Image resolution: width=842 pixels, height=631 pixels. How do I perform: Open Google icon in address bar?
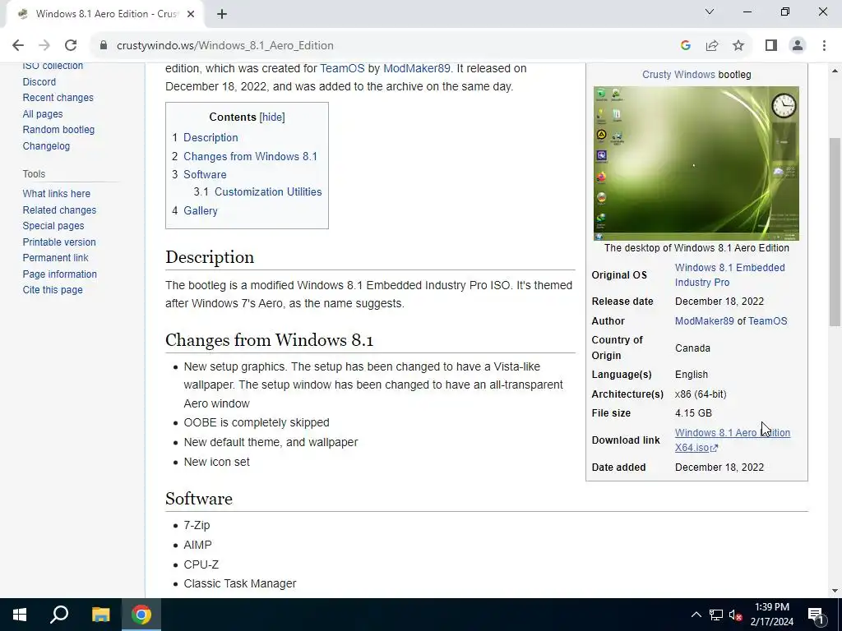[x=685, y=46]
